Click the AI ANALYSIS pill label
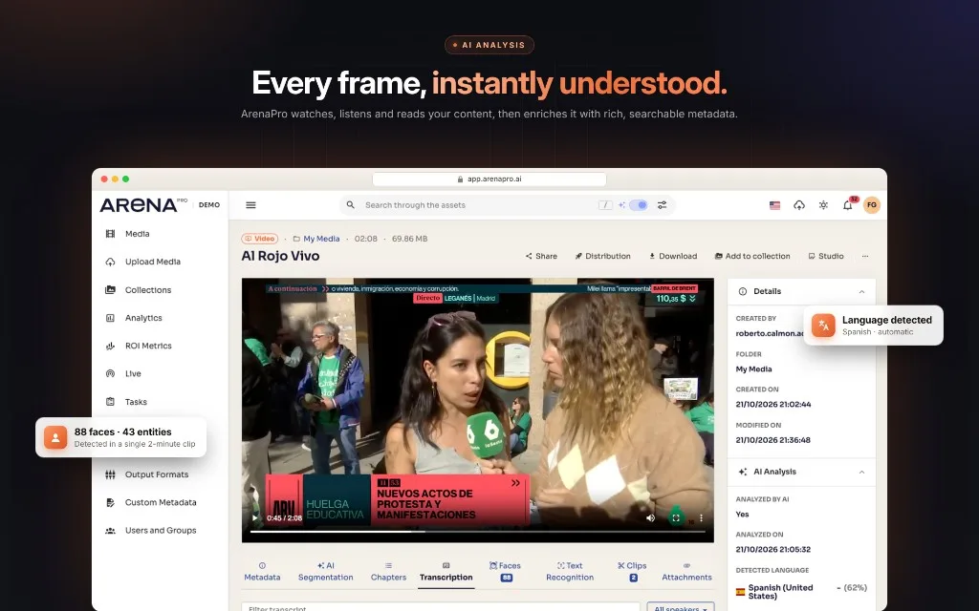The height and width of the screenshot is (611, 979). pos(489,45)
